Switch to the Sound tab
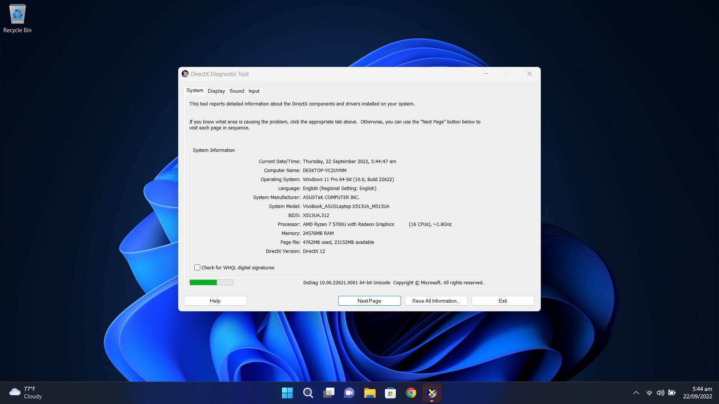 (x=237, y=91)
